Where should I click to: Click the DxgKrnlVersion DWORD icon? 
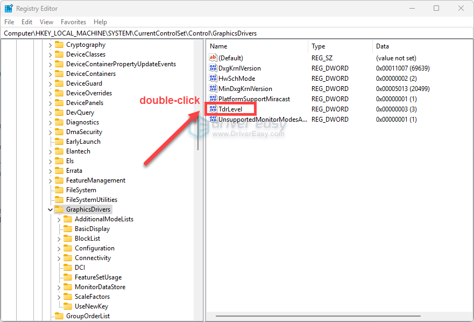(x=213, y=68)
